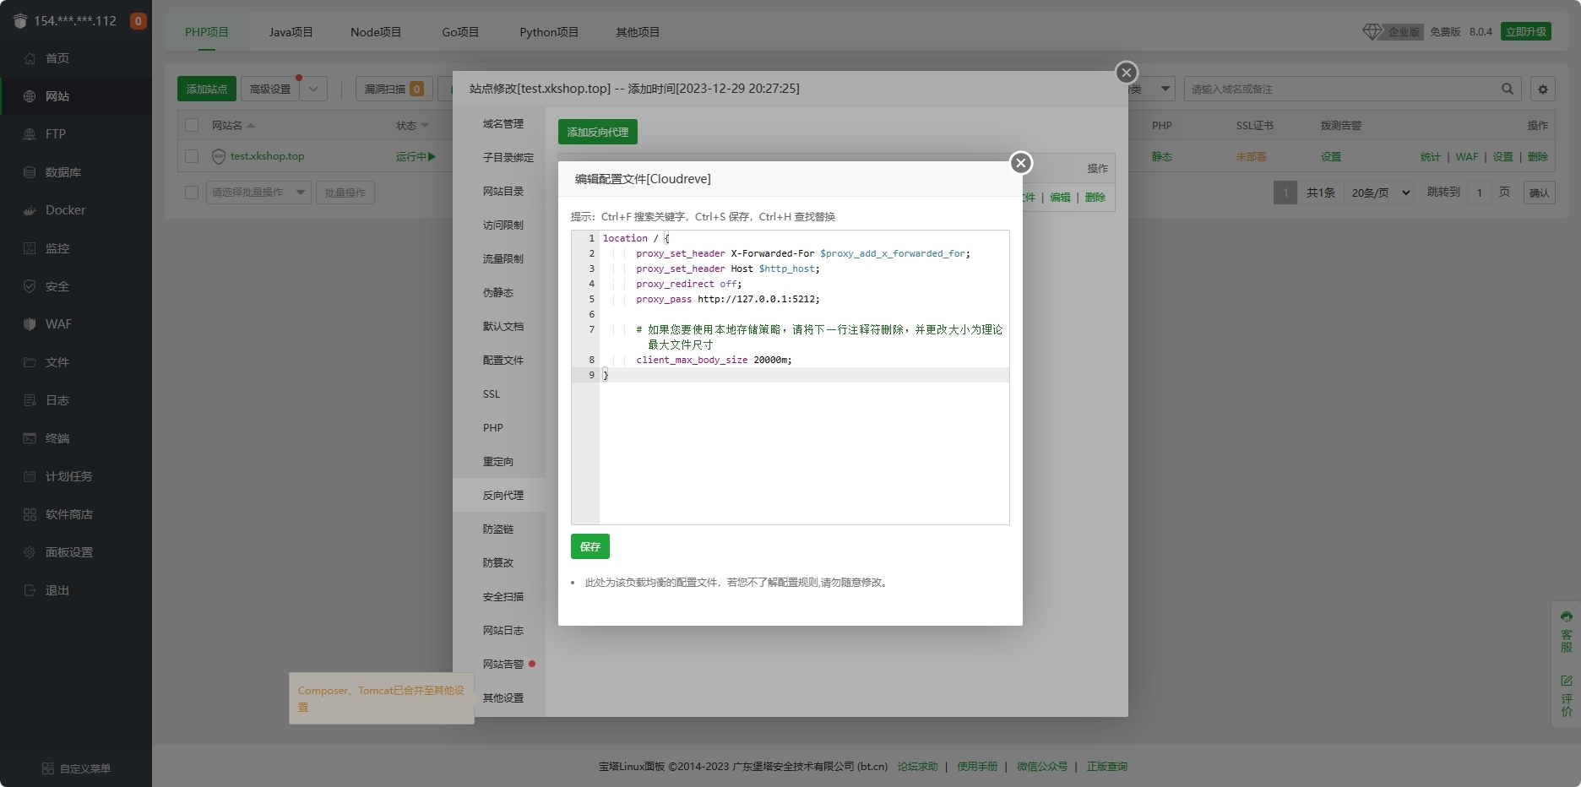This screenshot has height=787, width=1581.
Task: Open the 20 per page dropdown
Action: (x=1381, y=193)
